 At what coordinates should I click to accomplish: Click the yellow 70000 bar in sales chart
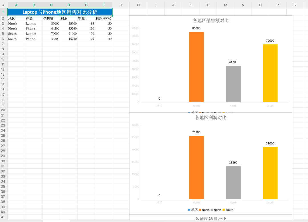(270, 73)
